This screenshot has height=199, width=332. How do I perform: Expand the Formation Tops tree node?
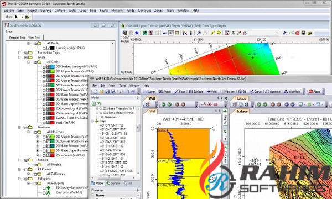[19, 53]
